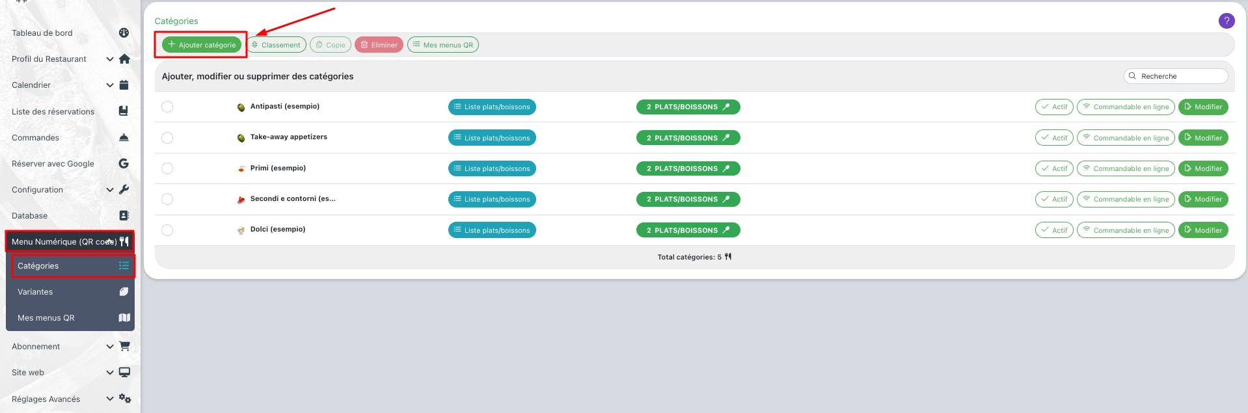Viewport: 1248px width, 413px height.
Task: Click Modifier for Secondi e contorni
Action: coord(1203,199)
